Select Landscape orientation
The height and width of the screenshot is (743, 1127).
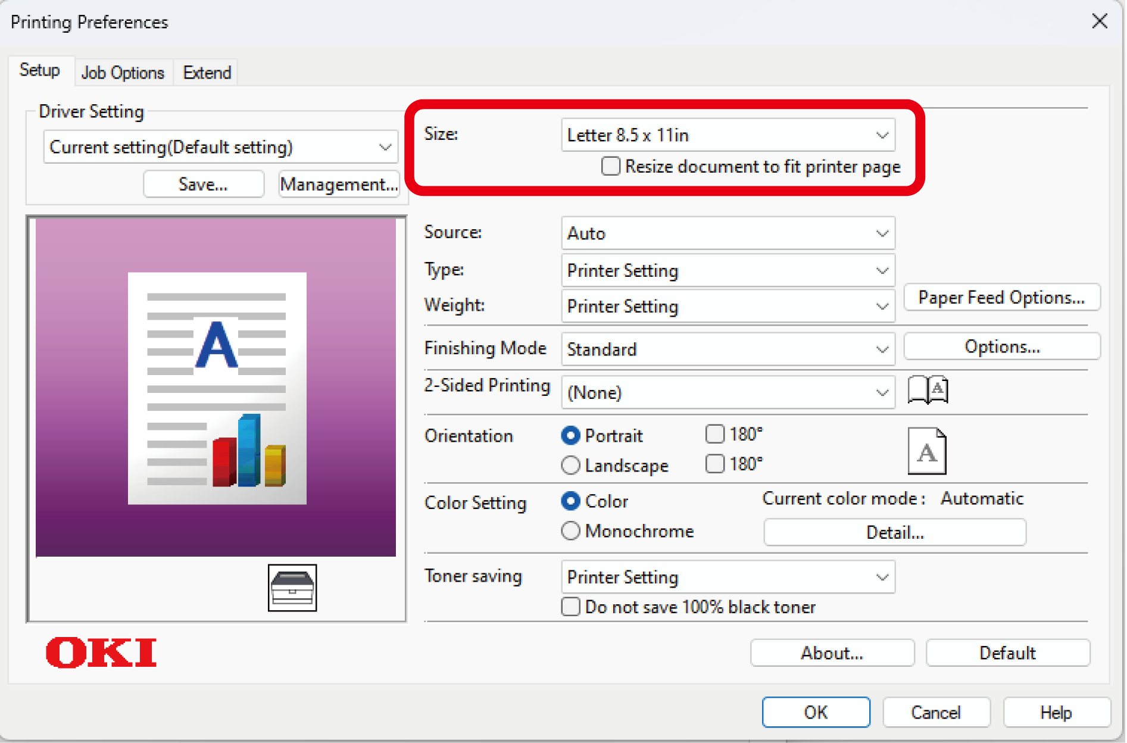point(570,465)
